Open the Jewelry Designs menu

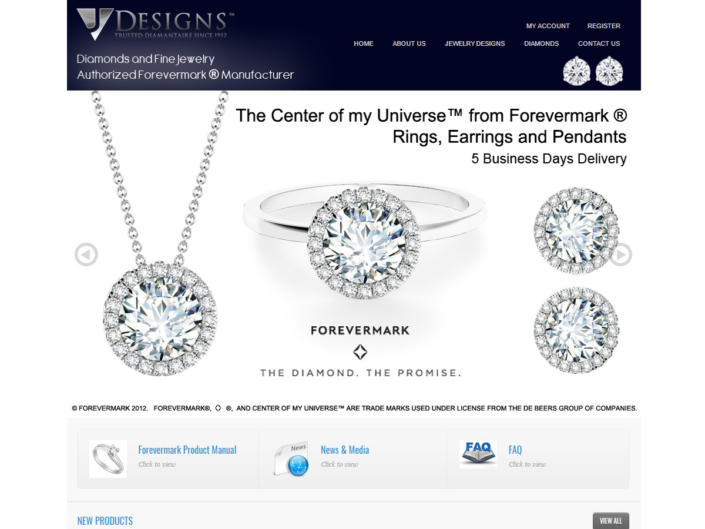point(475,43)
